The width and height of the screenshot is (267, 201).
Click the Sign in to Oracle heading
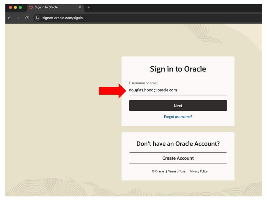[x=178, y=69]
